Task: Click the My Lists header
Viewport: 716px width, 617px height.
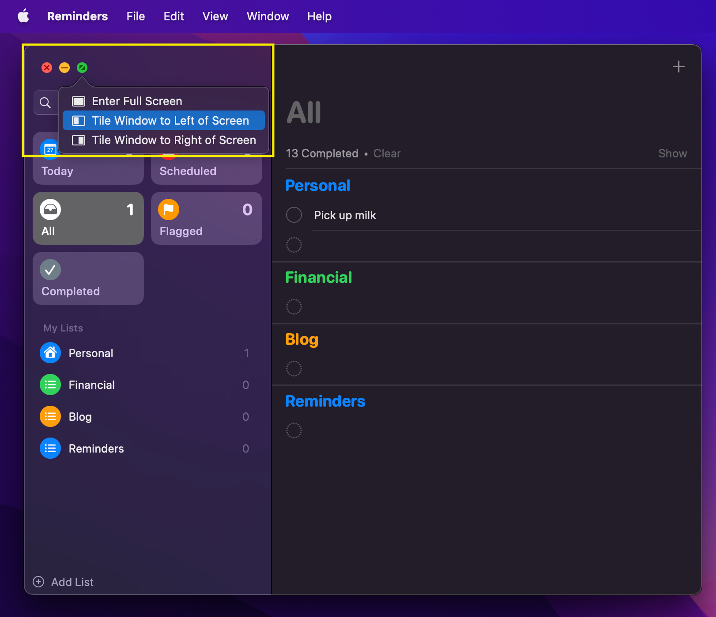Action: click(x=63, y=328)
